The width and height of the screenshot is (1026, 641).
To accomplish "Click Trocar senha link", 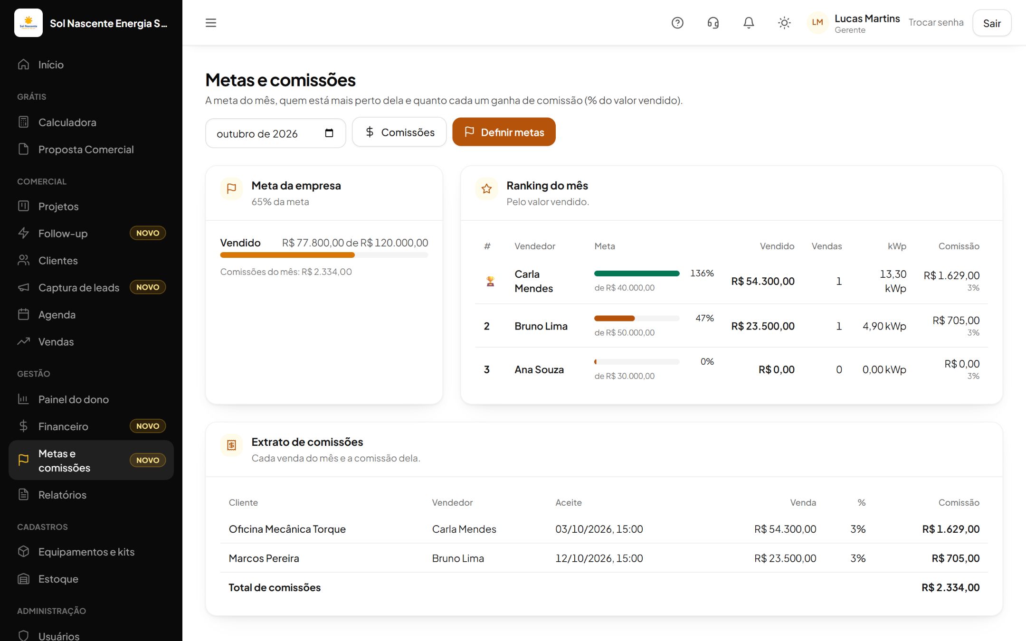I will 936,22.
